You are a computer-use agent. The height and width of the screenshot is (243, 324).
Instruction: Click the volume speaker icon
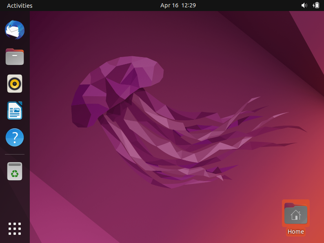click(304, 5)
